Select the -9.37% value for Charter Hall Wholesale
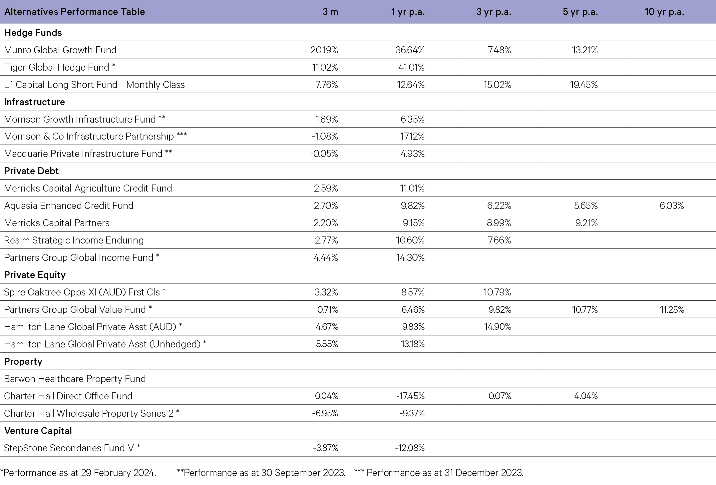716x485 pixels. (412, 413)
